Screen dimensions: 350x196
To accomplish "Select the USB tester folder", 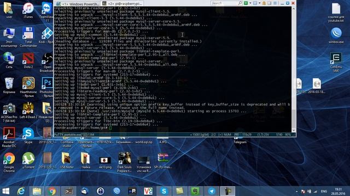I will pos(67,161).
